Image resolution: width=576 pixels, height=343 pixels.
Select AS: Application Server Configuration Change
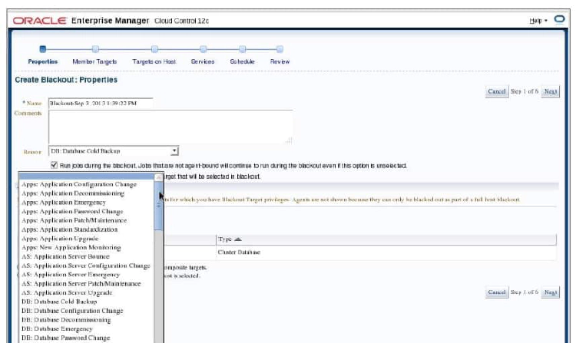tap(85, 265)
